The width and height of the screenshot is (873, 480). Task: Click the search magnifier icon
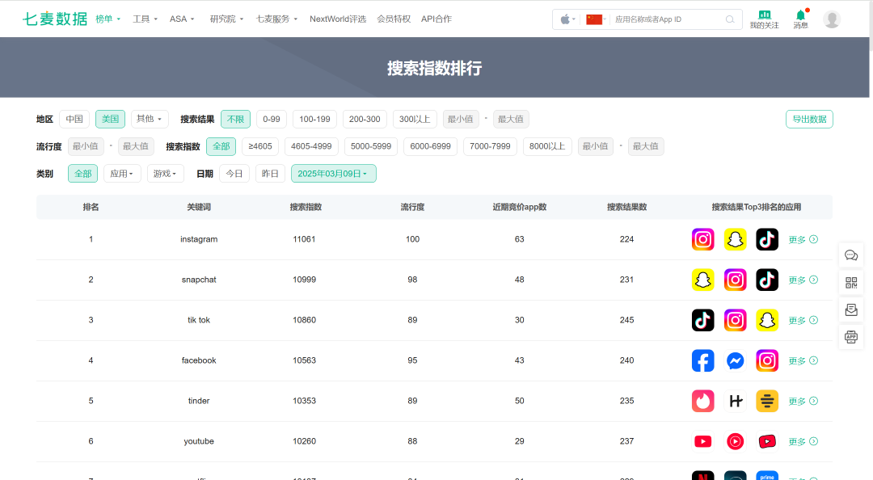coord(730,19)
